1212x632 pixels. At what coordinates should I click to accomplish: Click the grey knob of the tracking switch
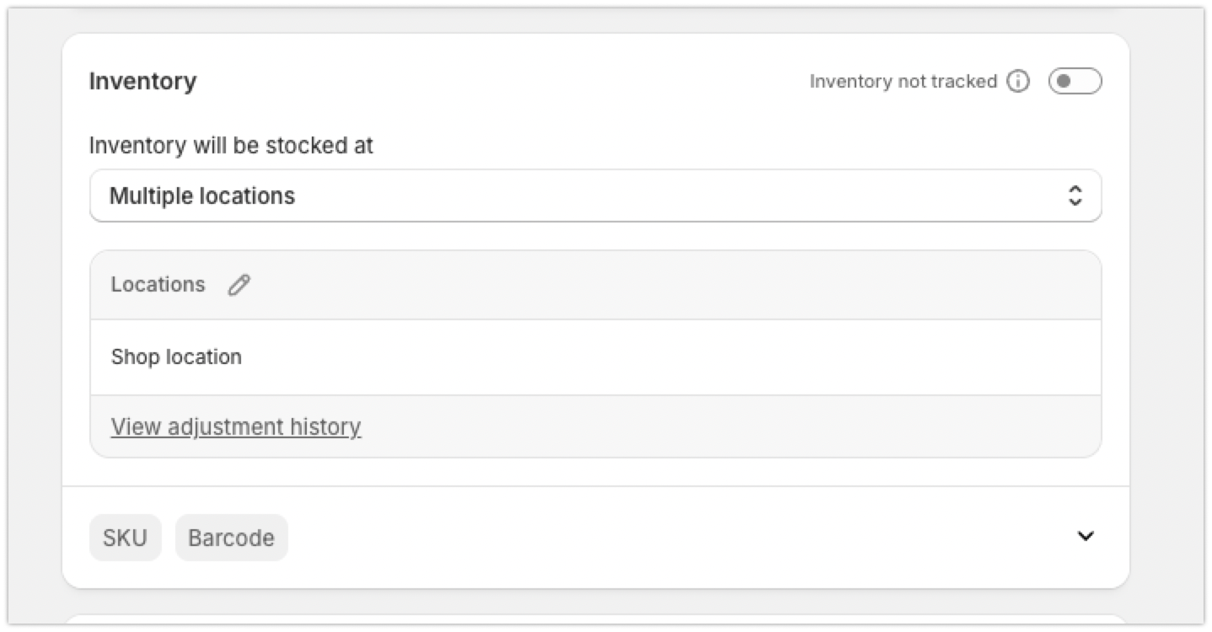click(1065, 82)
